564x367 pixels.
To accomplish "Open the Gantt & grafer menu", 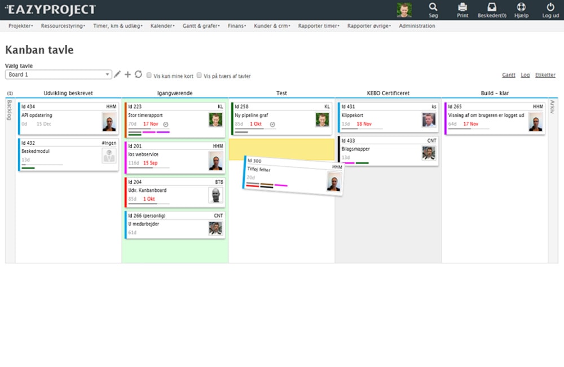I will point(201,26).
